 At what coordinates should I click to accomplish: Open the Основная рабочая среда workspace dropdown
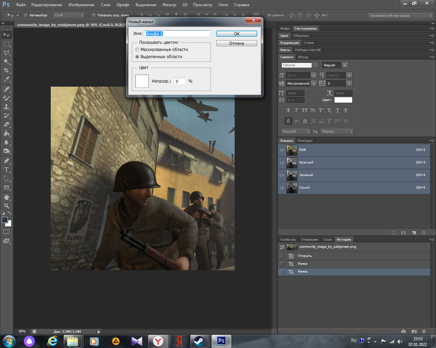401,16
